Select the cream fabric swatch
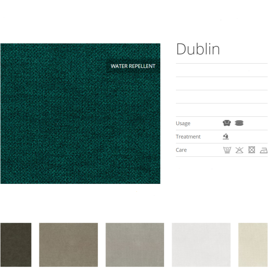Viewport: 268px width, 268px height. [253, 245]
